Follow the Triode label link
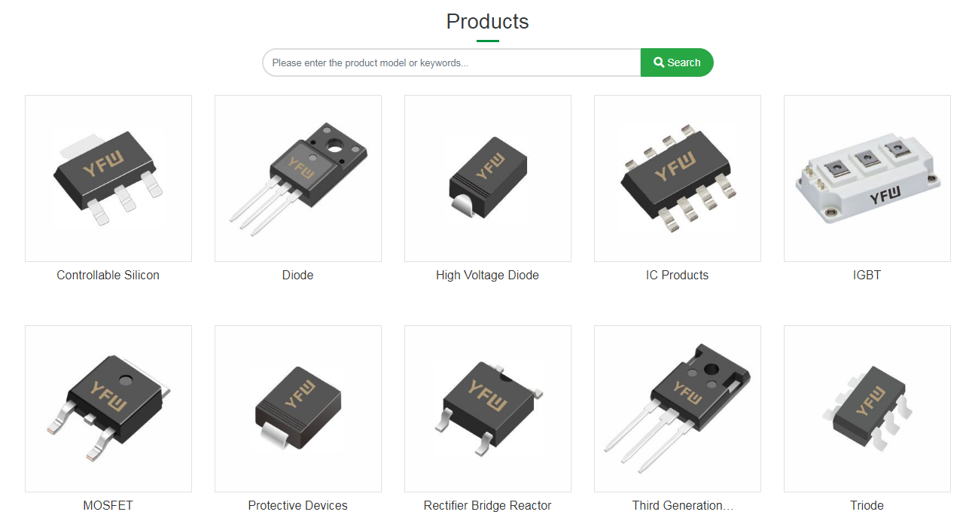The image size is (966, 527). 867,505
